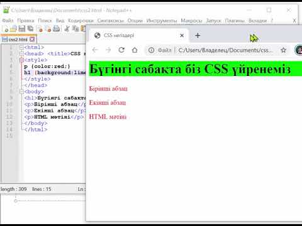Click the New file icon in Notepad++ toolbar
The height and width of the screenshot is (226, 302).
pos(6,28)
